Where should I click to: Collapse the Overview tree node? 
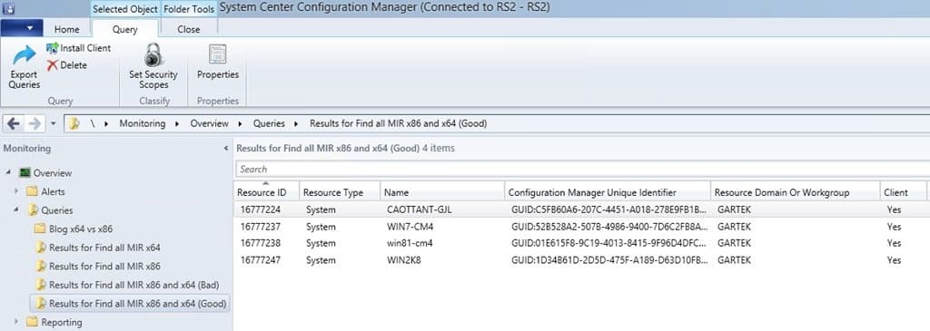pos(8,173)
